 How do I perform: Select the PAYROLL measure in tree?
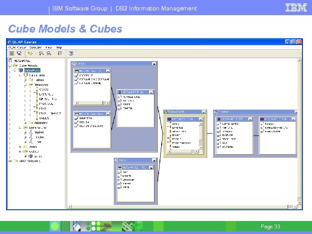(46, 104)
